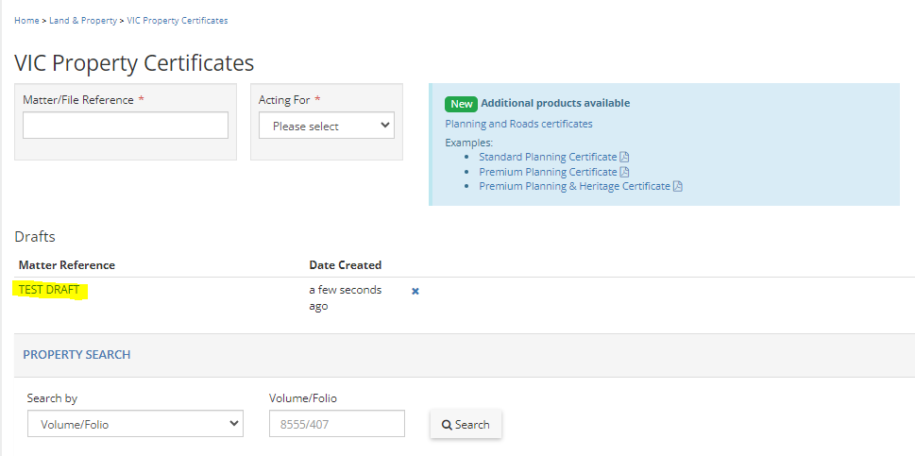Open Premium Planning Certificate example link
The width and height of the screenshot is (915, 456).
[x=548, y=172]
